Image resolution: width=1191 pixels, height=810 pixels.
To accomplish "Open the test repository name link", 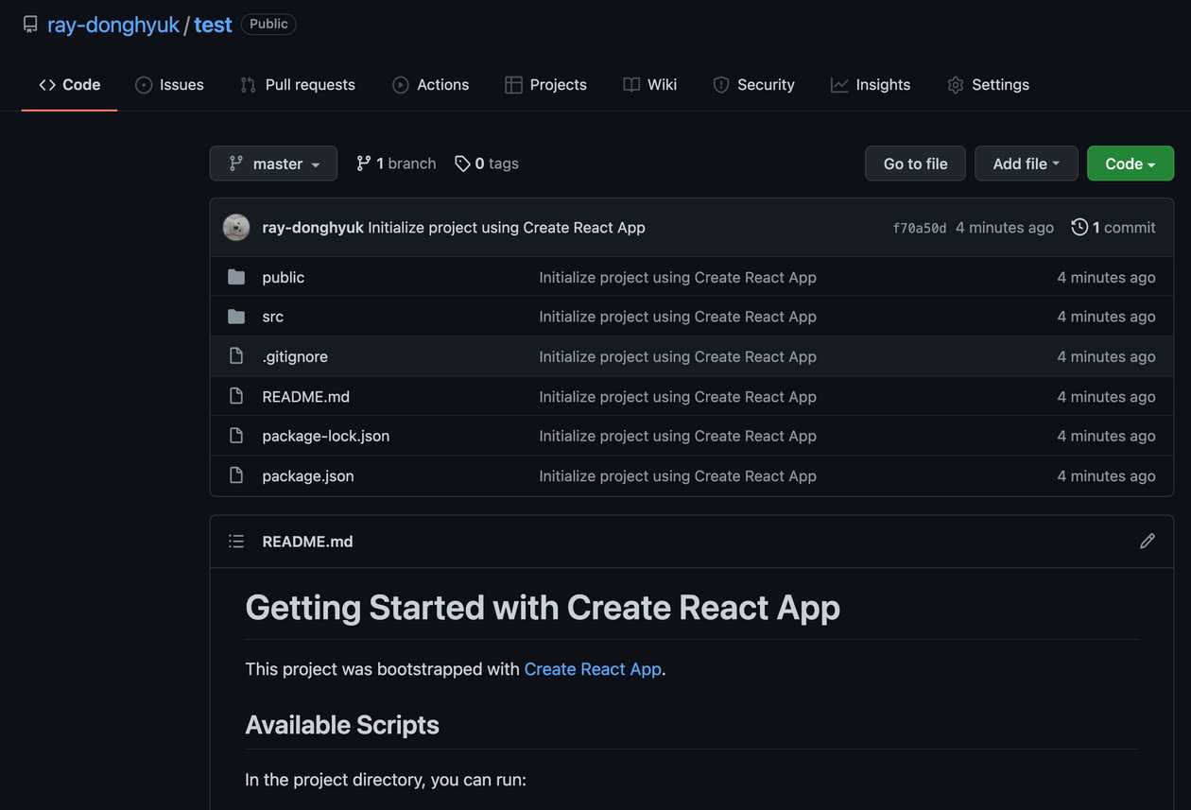I will point(213,25).
